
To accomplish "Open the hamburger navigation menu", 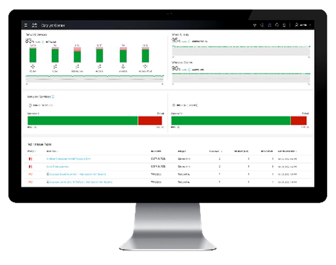I will click(x=26, y=25).
